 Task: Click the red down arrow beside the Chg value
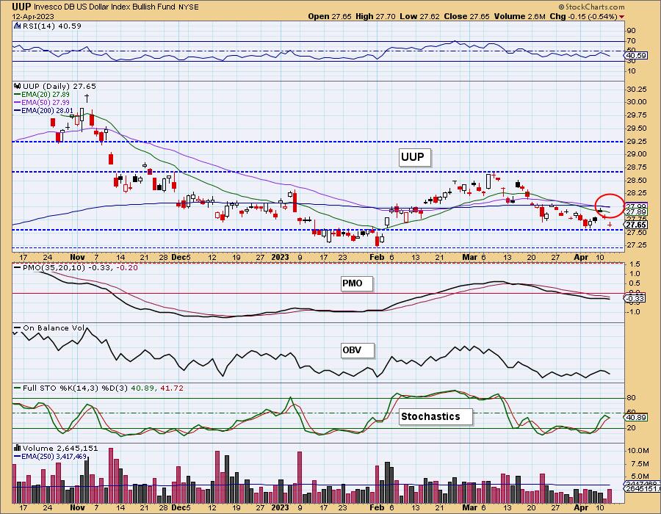click(622, 17)
